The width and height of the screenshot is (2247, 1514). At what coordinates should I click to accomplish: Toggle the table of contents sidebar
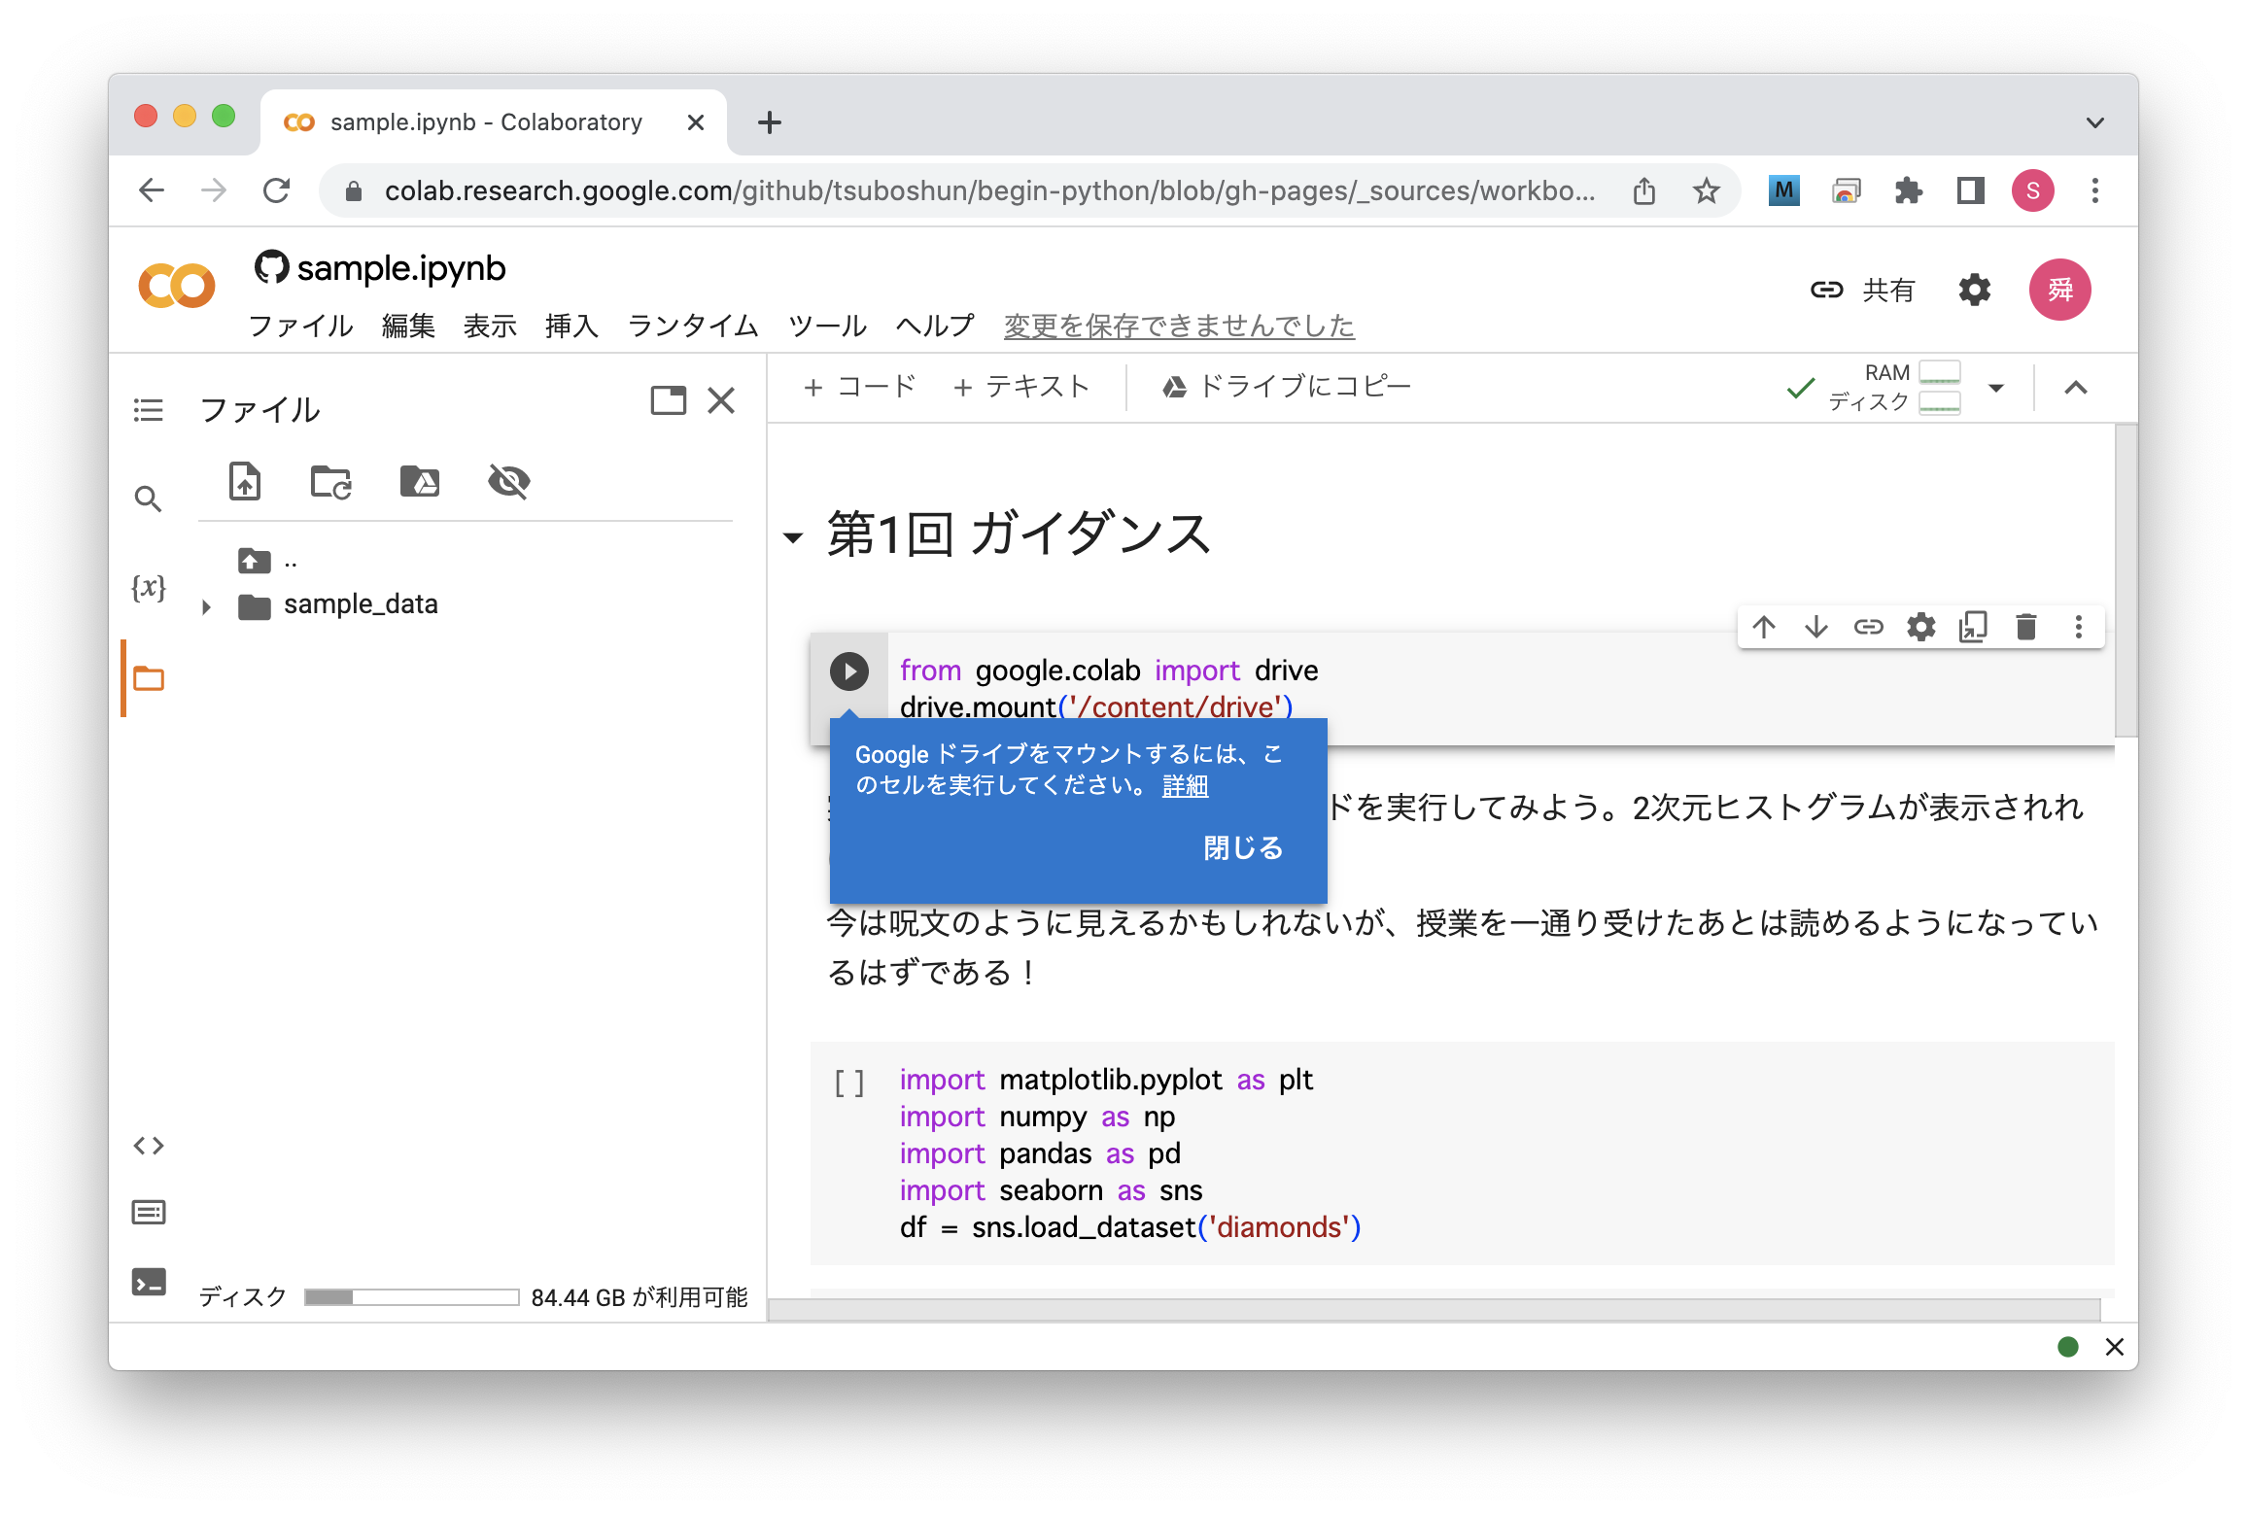(149, 410)
